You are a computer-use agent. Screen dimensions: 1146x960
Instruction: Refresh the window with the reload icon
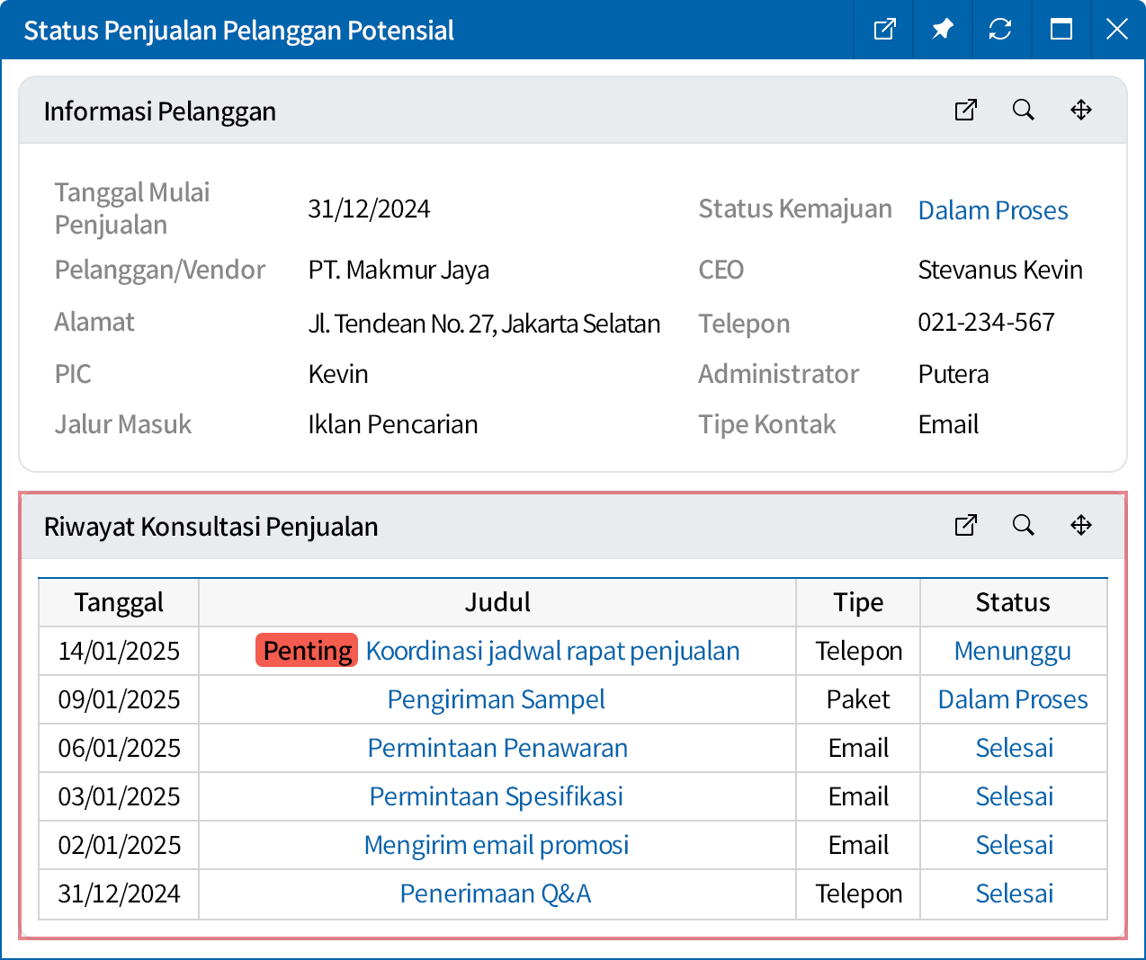coord(1000,30)
